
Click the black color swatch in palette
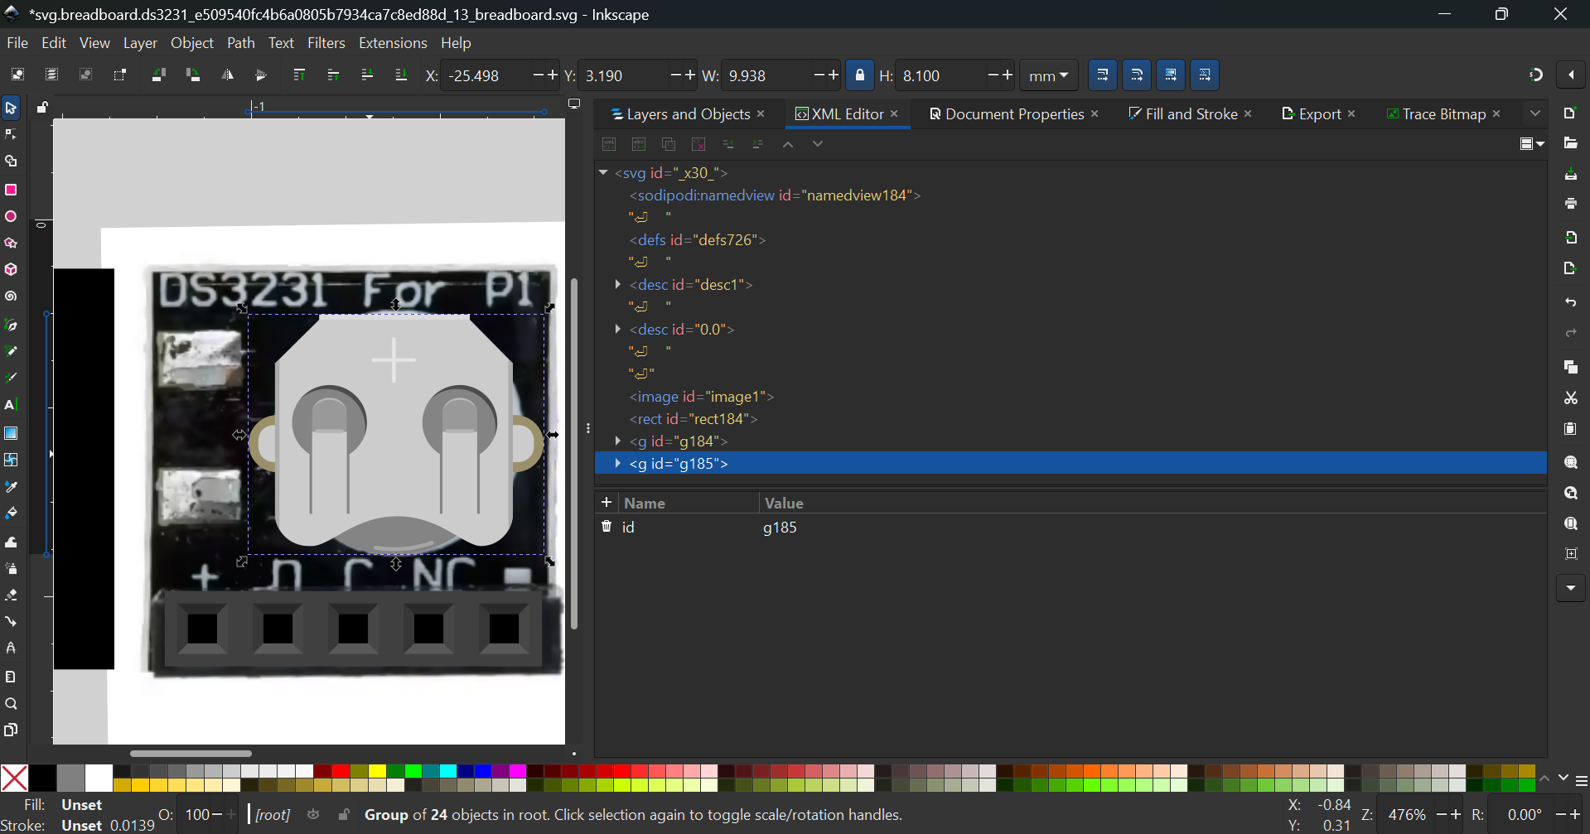(43, 778)
